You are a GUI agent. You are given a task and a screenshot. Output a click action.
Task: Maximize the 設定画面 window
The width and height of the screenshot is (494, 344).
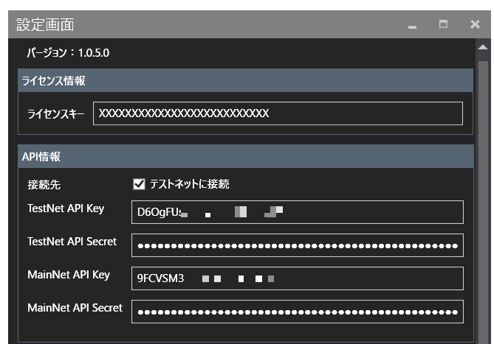coord(443,24)
